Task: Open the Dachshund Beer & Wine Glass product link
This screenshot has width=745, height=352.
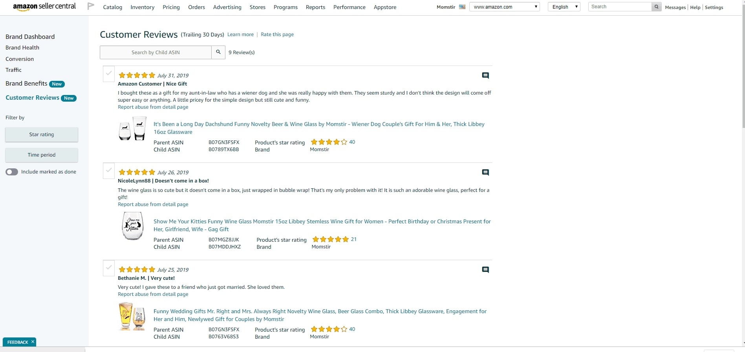Action: tap(319, 128)
